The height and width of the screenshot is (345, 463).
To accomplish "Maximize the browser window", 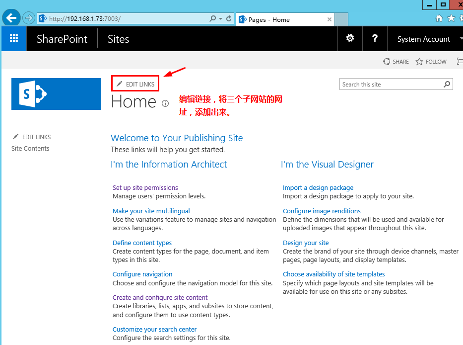I will click(443, 5).
